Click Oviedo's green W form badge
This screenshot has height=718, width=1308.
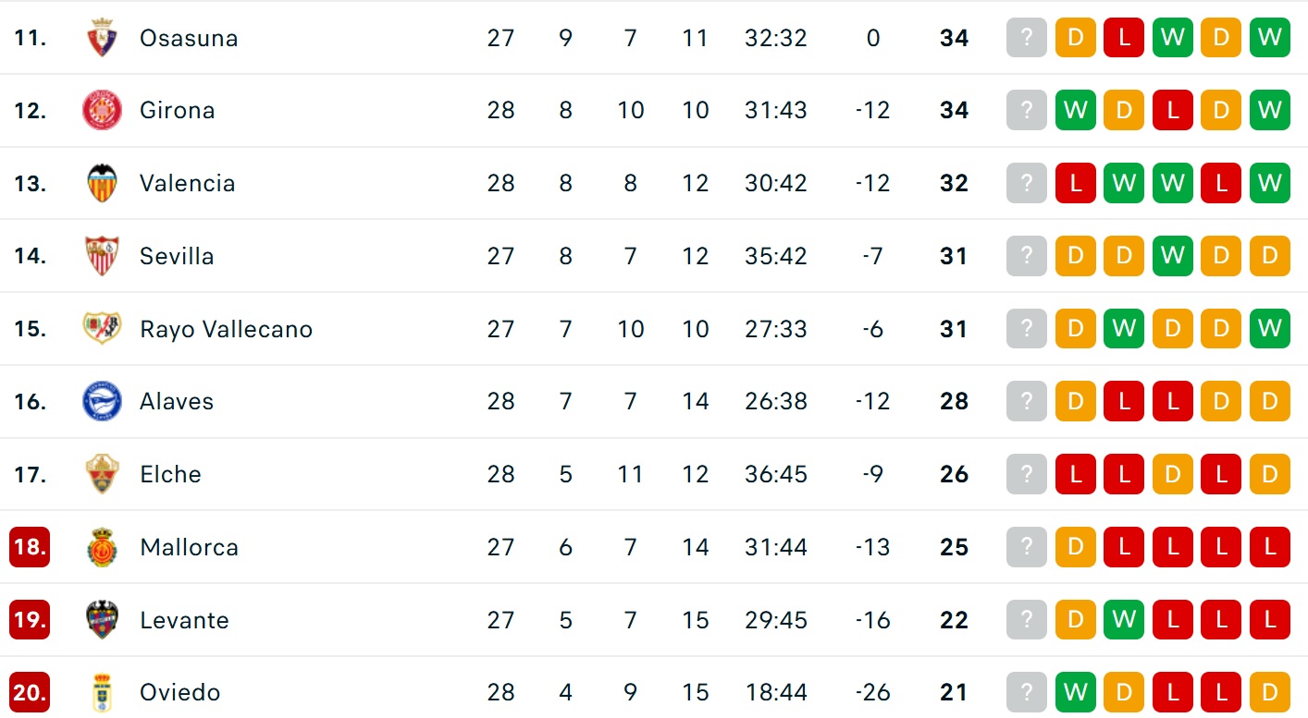pos(1075,693)
